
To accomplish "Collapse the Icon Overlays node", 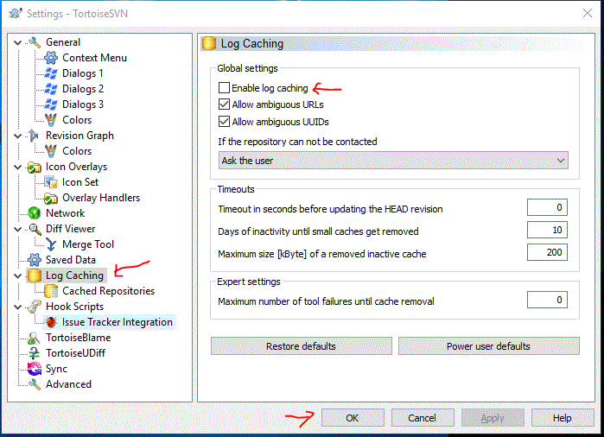I will click(18, 167).
